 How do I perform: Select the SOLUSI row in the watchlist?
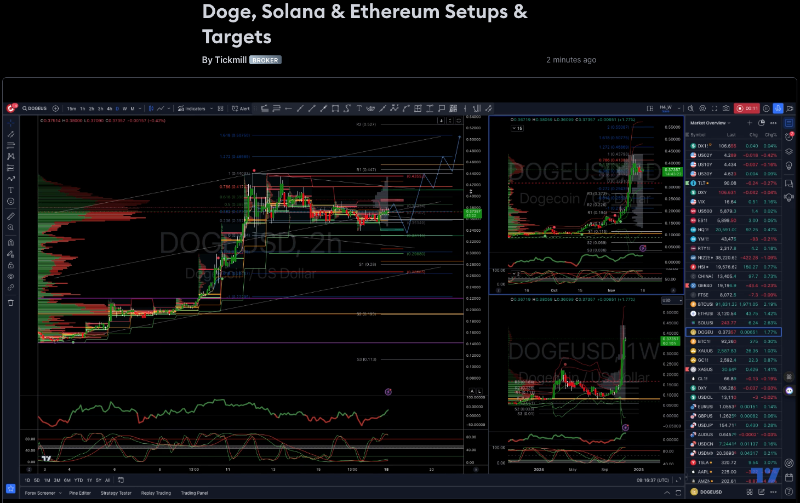[x=734, y=323]
